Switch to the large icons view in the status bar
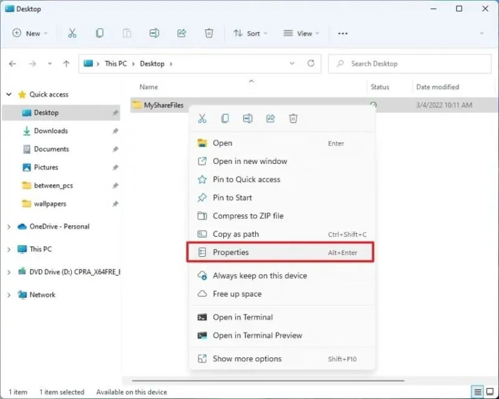 coord(490,392)
